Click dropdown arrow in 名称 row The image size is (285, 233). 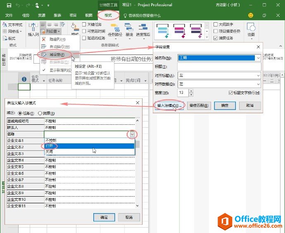click(x=132, y=134)
